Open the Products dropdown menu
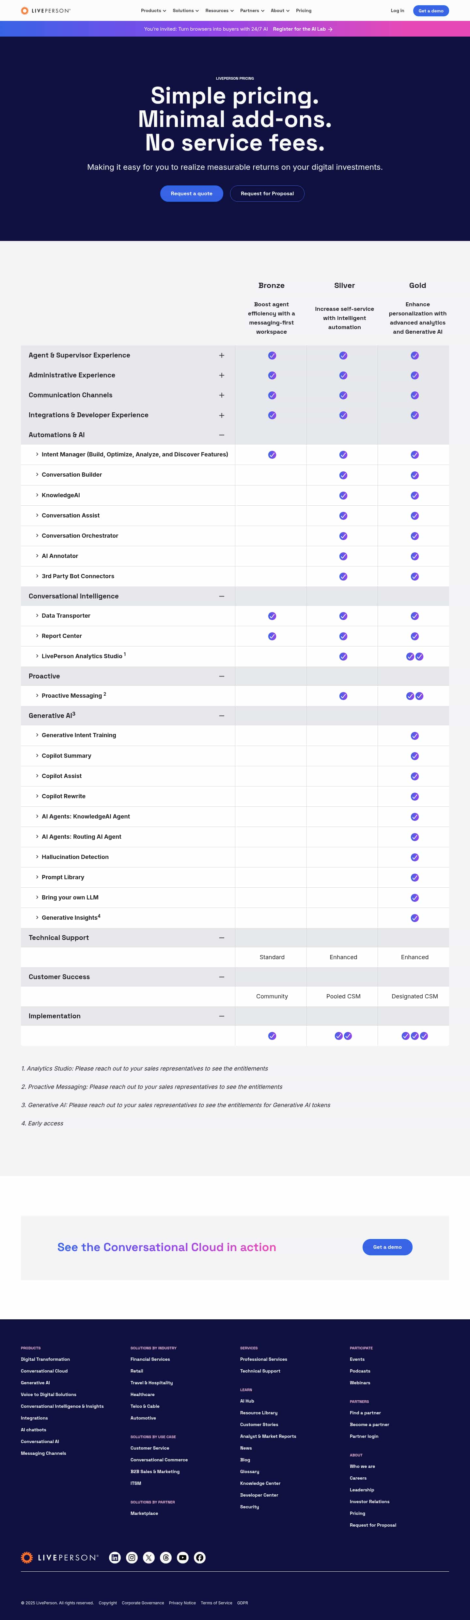The height and width of the screenshot is (1620, 470). [x=153, y=11]
